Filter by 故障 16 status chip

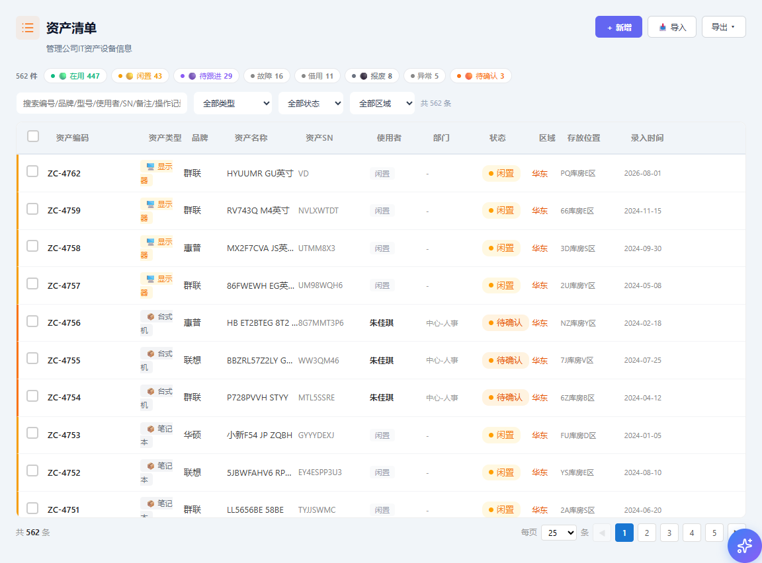pyautogui.click(x=267, y=76)
